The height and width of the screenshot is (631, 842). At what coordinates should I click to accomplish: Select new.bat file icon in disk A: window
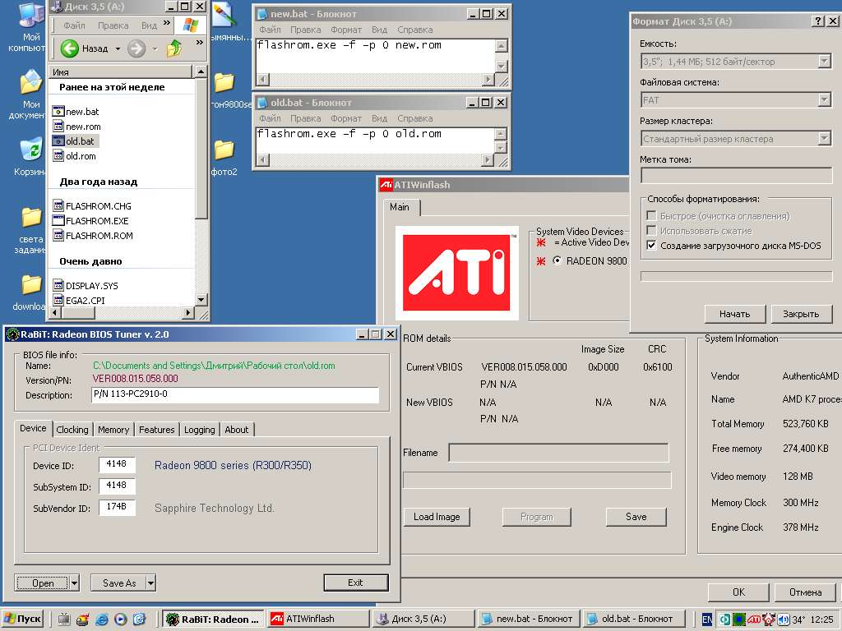(x=58, y=112)
